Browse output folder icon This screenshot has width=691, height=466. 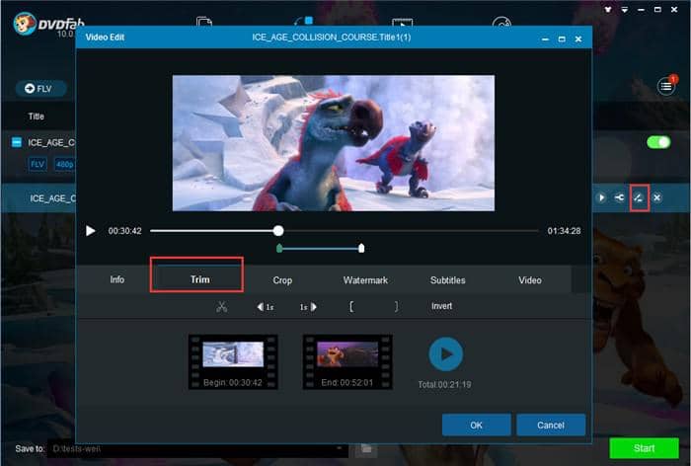(x=366, y=449)
